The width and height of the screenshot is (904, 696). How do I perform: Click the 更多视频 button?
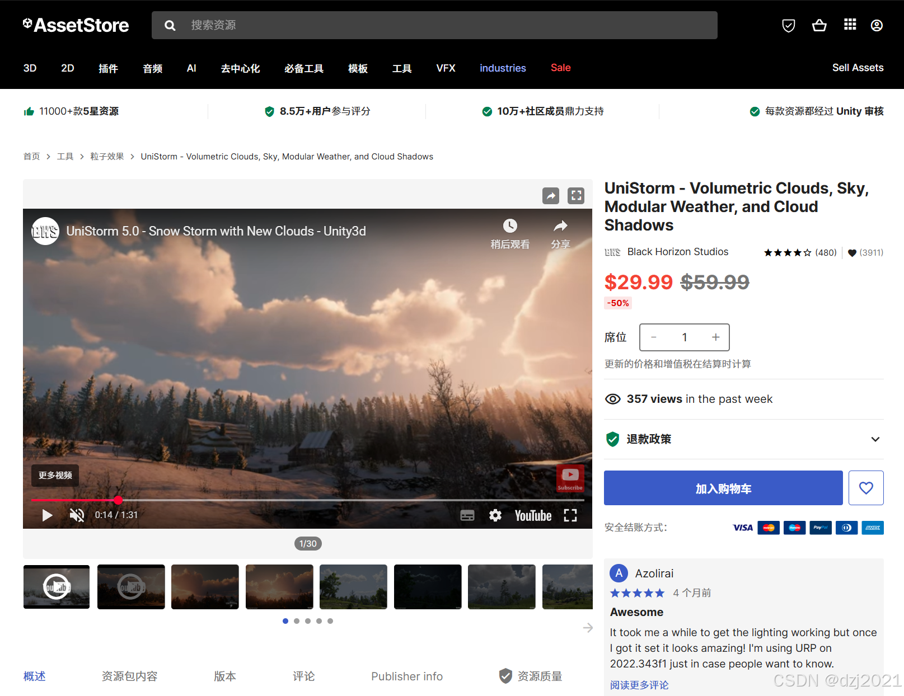point(55,475)
